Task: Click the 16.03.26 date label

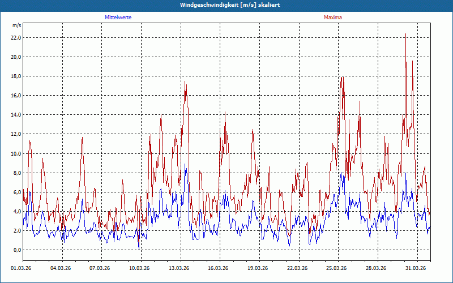Action: pos(218,268)
